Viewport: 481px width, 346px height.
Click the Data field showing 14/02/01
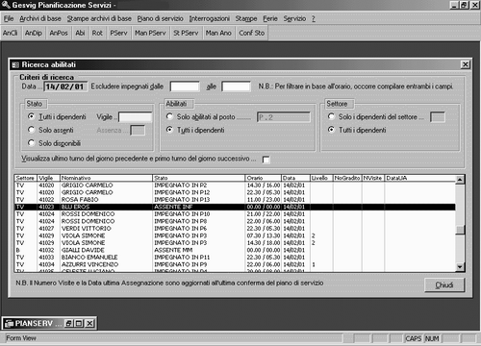click(x=65, y=86)
